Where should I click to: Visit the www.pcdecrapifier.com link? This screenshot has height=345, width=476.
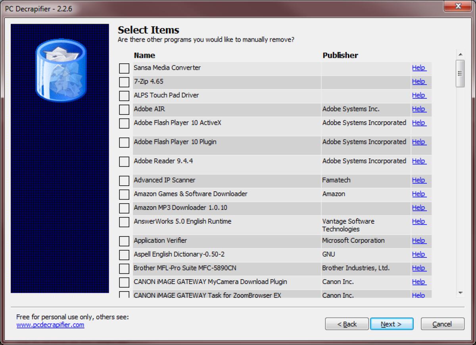tap(50, 325)
